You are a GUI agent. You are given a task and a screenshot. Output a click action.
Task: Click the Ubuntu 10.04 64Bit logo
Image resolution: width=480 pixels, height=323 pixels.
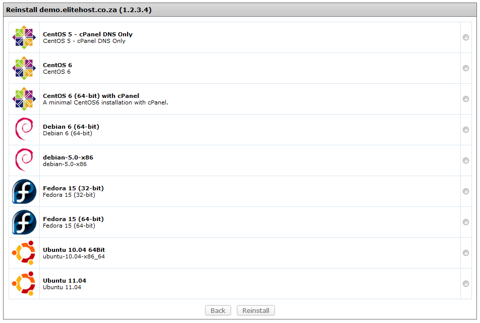(x=24, y=253)
